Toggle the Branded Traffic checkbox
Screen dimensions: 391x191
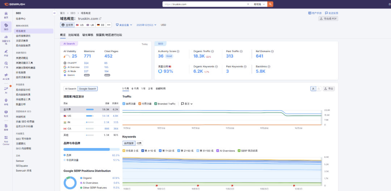click(156, 104)
